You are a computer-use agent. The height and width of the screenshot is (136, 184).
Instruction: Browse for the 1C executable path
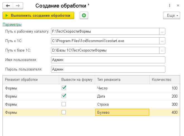[x=162, y=41]
